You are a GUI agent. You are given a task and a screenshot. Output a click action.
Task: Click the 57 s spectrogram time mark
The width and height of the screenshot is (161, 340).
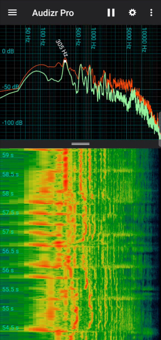pos(8,232)
